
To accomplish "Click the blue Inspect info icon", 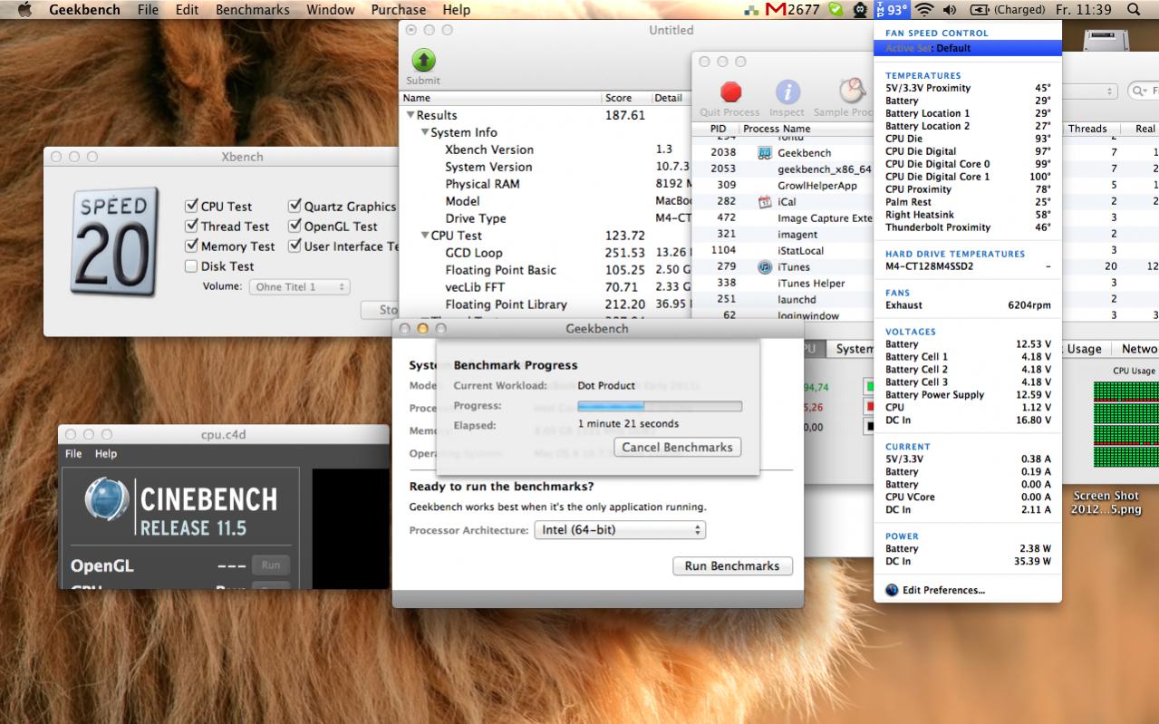I will click(x=787, y=92).
